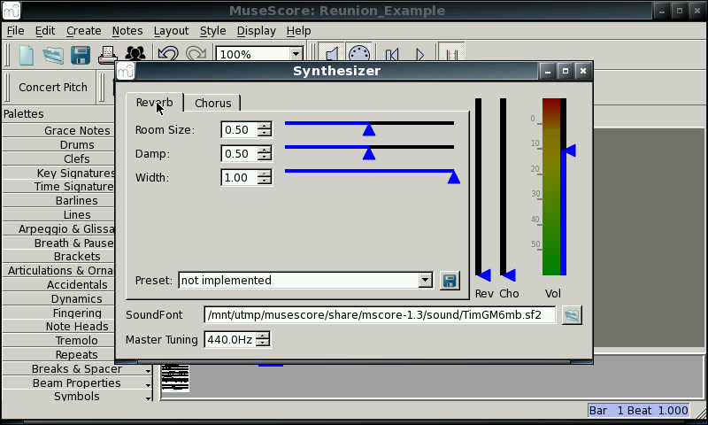Click the Cho level slider handle
708x425 pixels.
[x=509, y=275]
